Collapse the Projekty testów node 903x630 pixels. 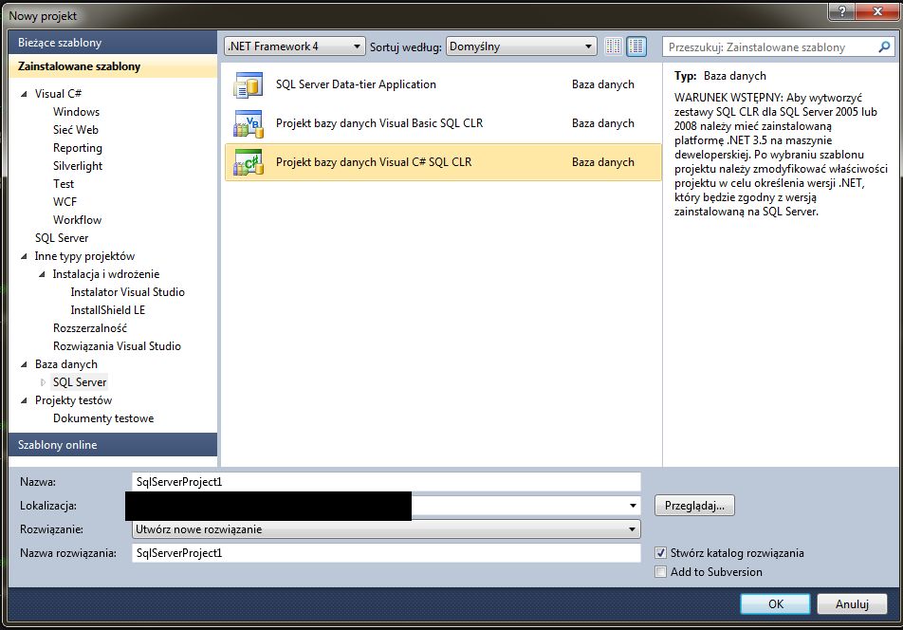25,400
